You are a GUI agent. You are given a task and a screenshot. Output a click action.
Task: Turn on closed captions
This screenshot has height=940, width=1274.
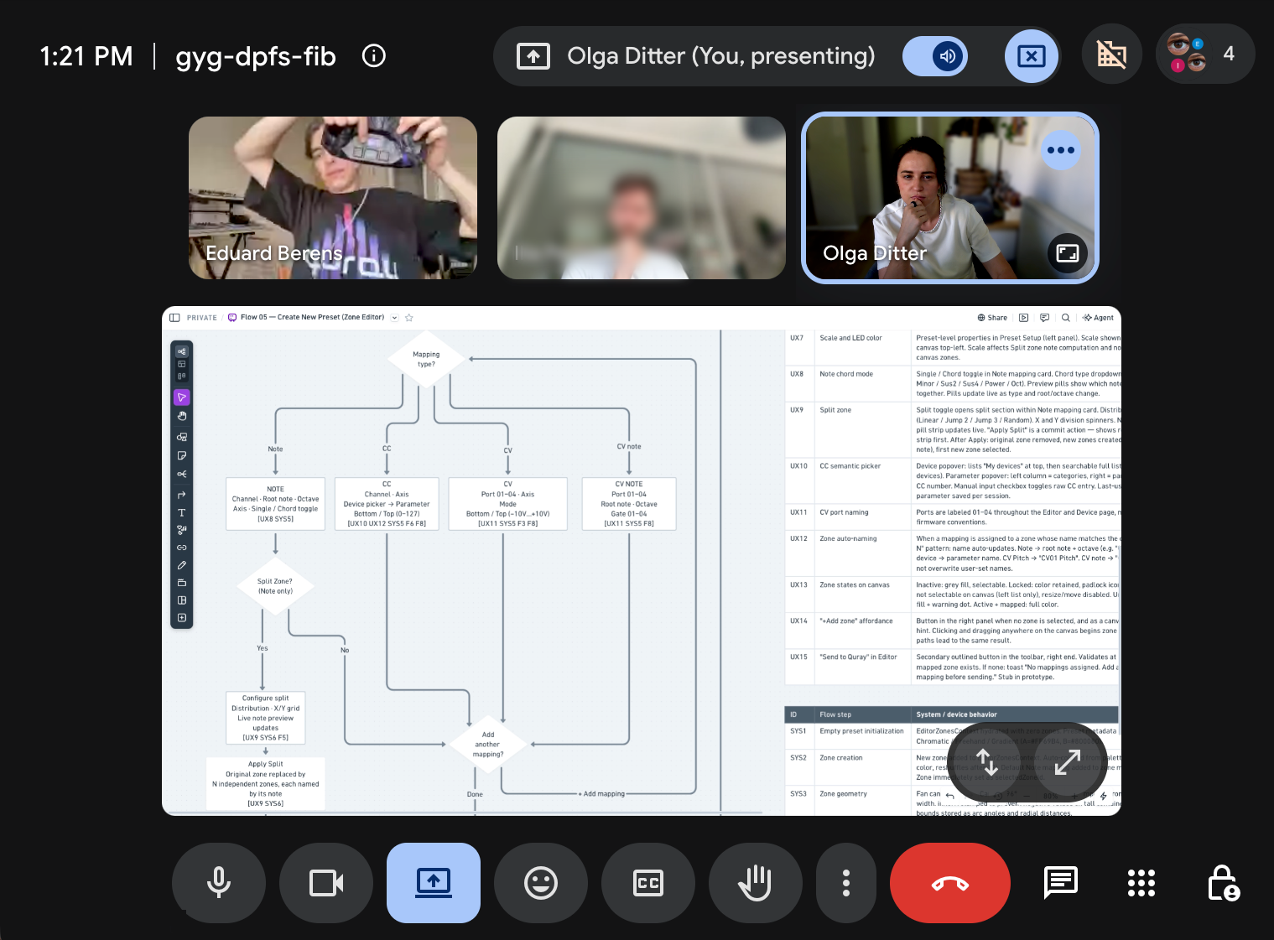click(x=647, y=883)
